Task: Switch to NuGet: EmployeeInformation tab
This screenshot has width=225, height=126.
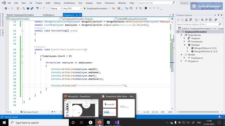Action: pos(20,15)
